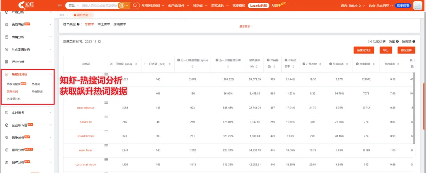The height and width of the screenshot is (173, 426).
Task: Sort by 引流成本 column arrows
Action: coord(347,64)
